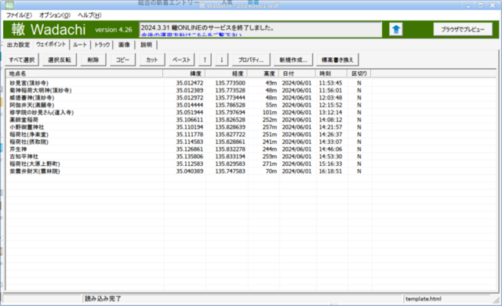Click the date cell in the 14:08:12 row
Image resolution: width=502 pixels, height=306 pixels.
click(296, 120)
